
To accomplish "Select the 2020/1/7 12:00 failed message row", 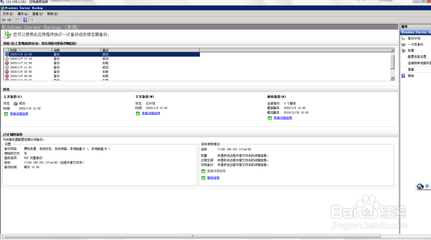I will [x=102, y=63].
